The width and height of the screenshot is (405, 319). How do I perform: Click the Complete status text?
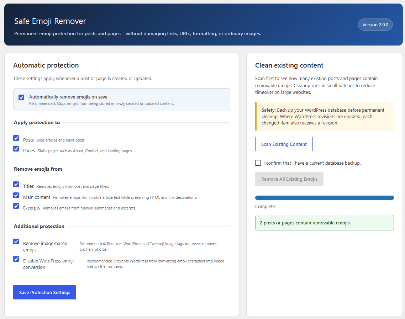pyautogui.click(x=265, y=207)
